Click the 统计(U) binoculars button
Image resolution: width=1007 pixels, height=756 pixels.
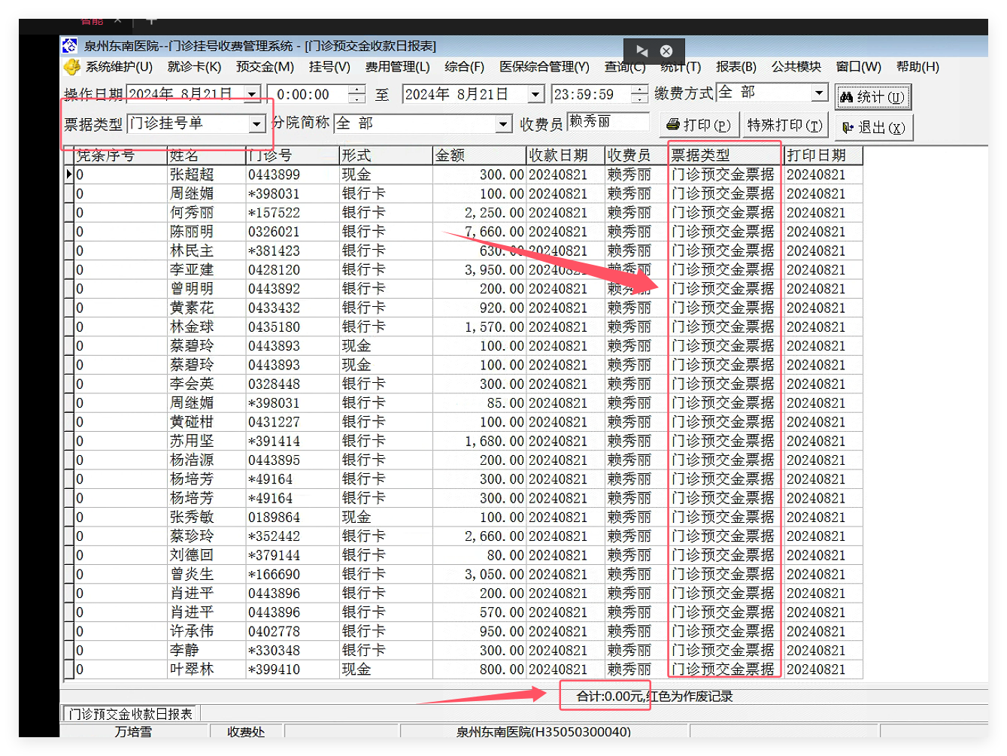click(873, 97)
